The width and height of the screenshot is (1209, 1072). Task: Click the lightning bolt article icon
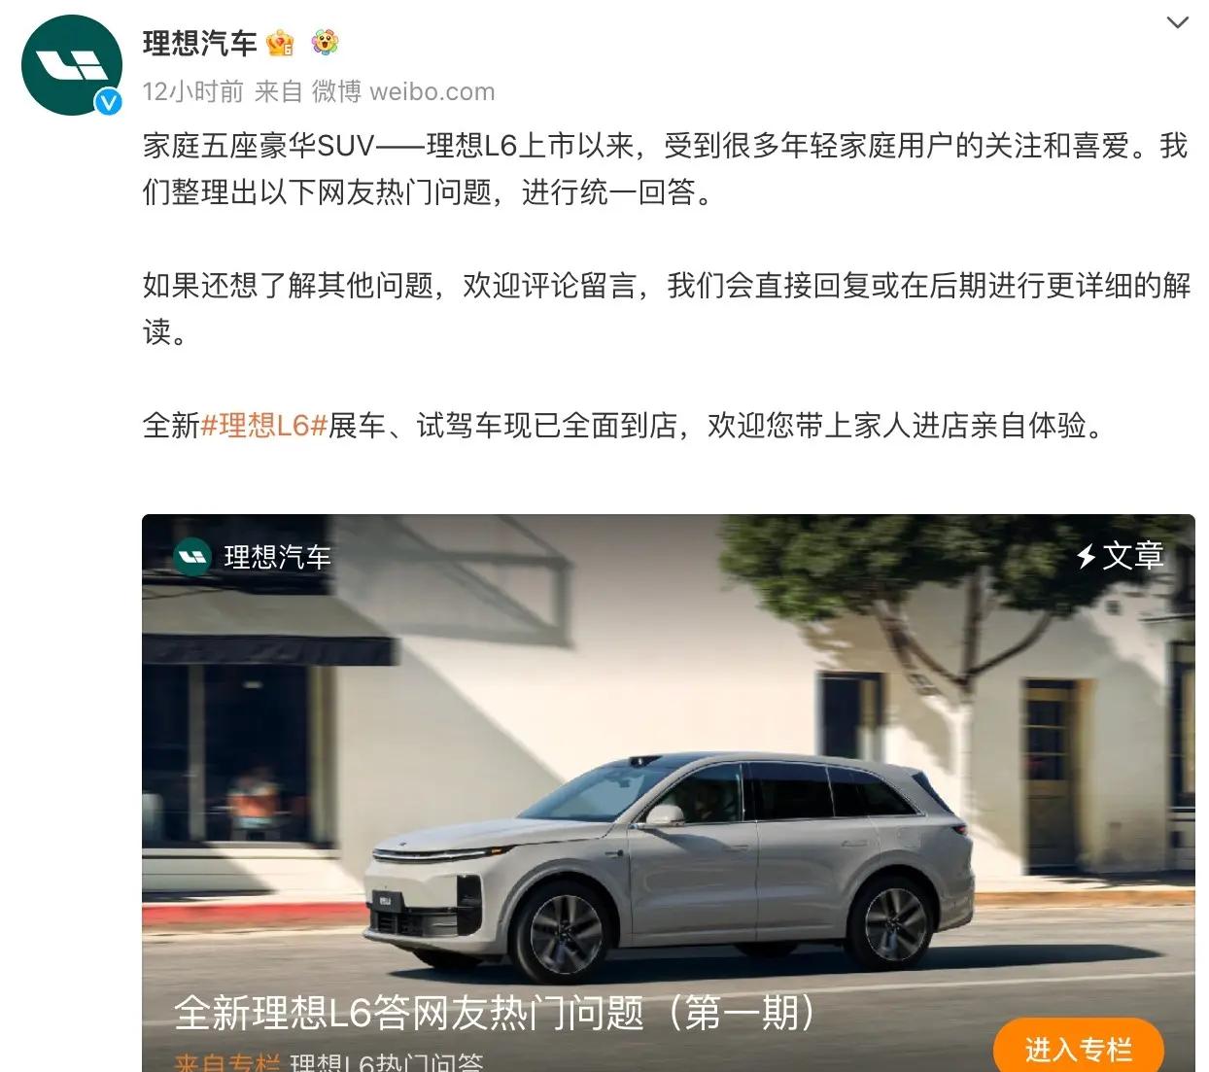tap(1086, 556)
